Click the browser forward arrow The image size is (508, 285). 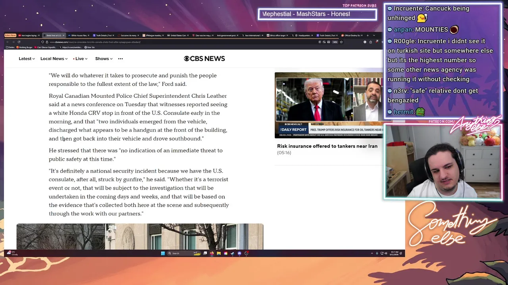point(13,42)
